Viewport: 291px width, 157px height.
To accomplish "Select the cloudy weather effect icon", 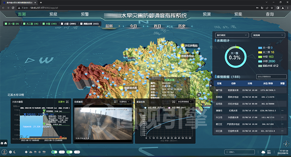I will [31, 152].
